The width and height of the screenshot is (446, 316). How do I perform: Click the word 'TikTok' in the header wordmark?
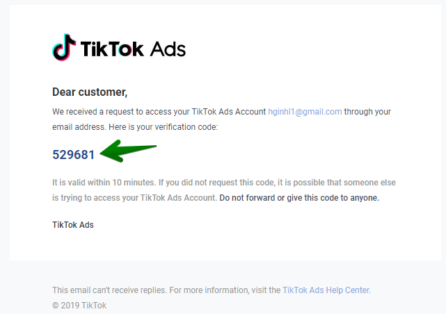[x=112, y=49]
